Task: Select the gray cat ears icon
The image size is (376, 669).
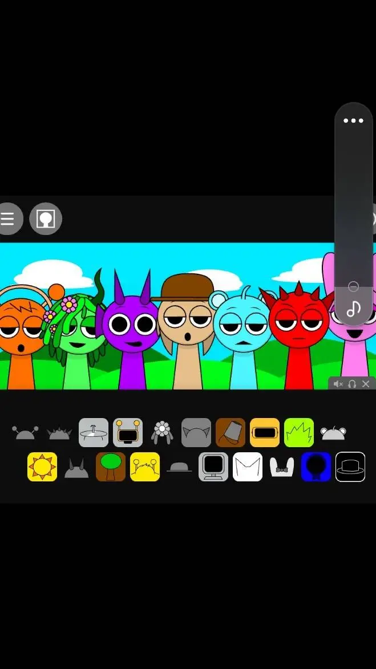Action: 196,432
